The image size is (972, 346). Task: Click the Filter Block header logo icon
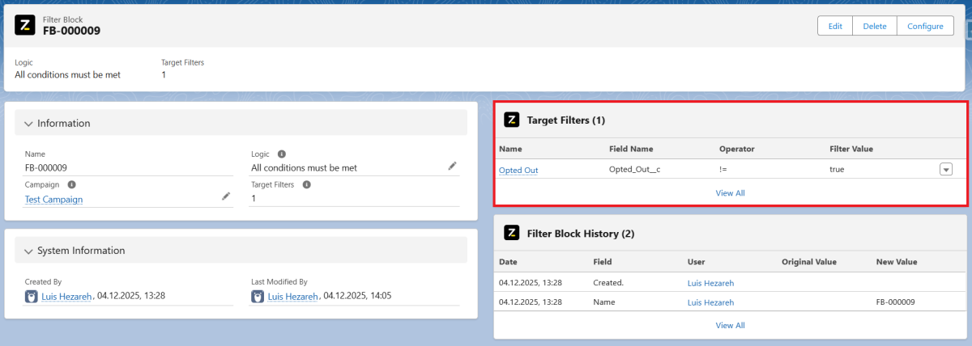[x=25, y=26]
